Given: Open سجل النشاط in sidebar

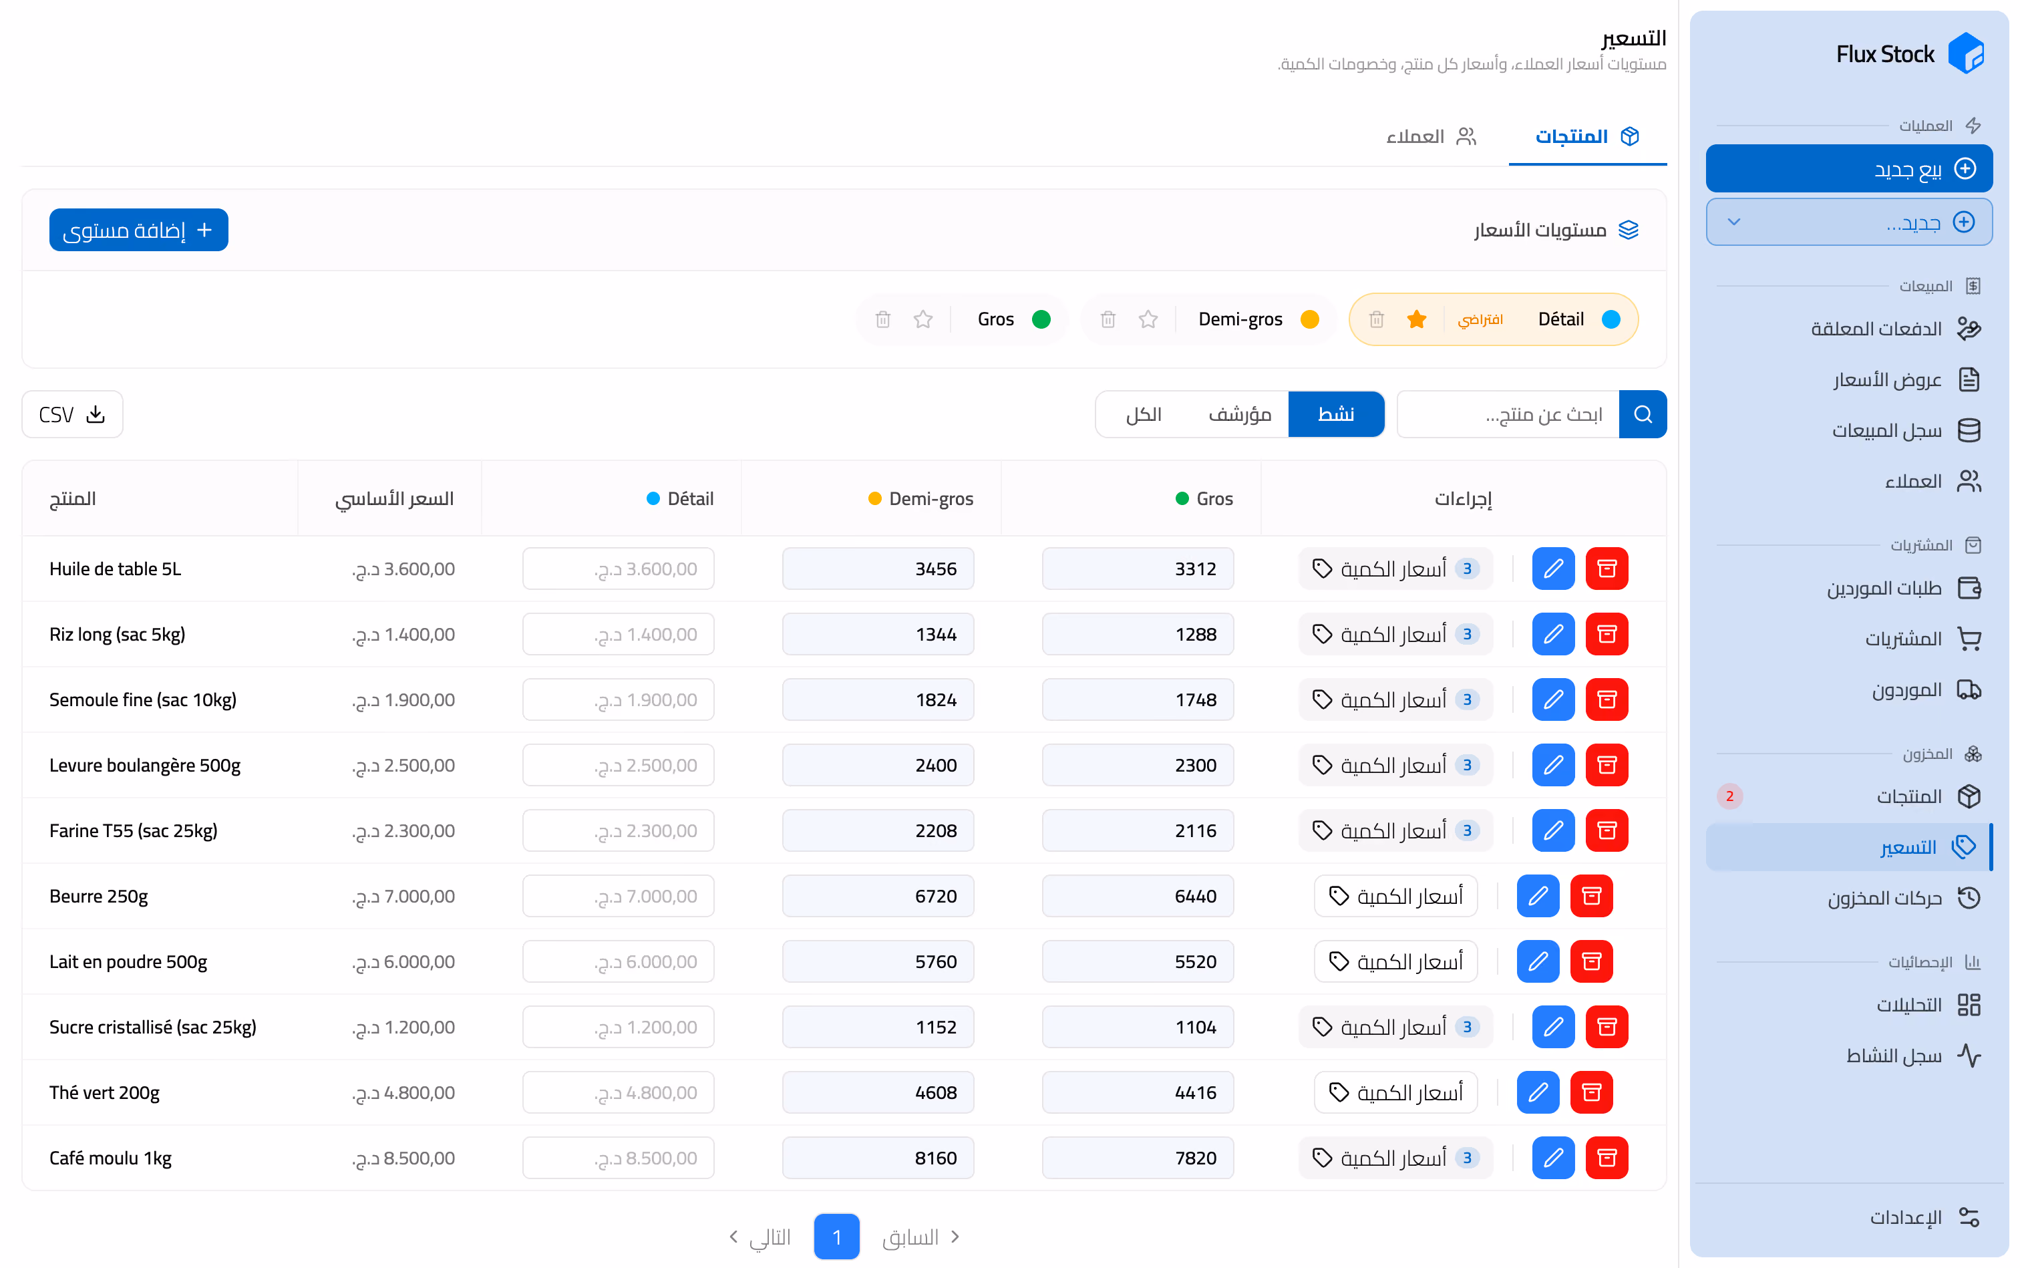Looking at the screenshot, I should [1849, 1055].
